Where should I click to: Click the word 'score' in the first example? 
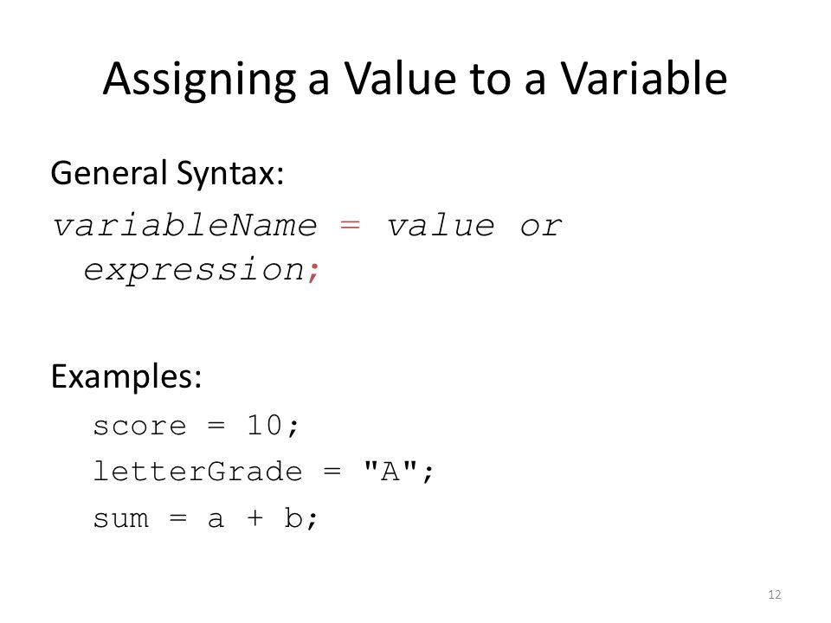[140, 427]
